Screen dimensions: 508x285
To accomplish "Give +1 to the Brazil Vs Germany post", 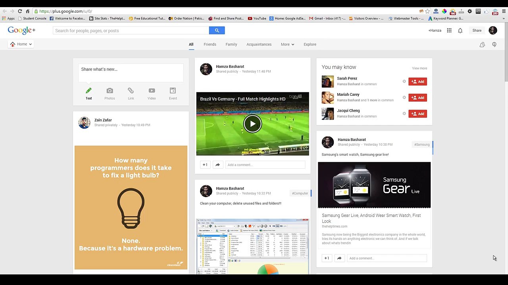I will (205, 165).
